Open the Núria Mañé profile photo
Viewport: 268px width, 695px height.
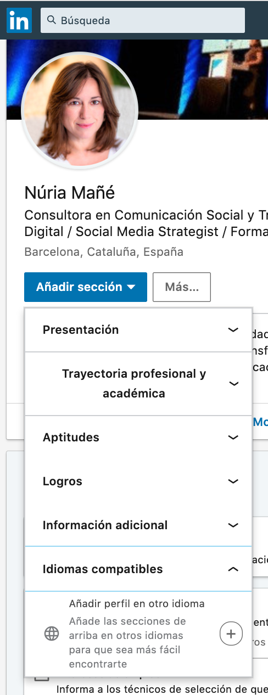80,110
